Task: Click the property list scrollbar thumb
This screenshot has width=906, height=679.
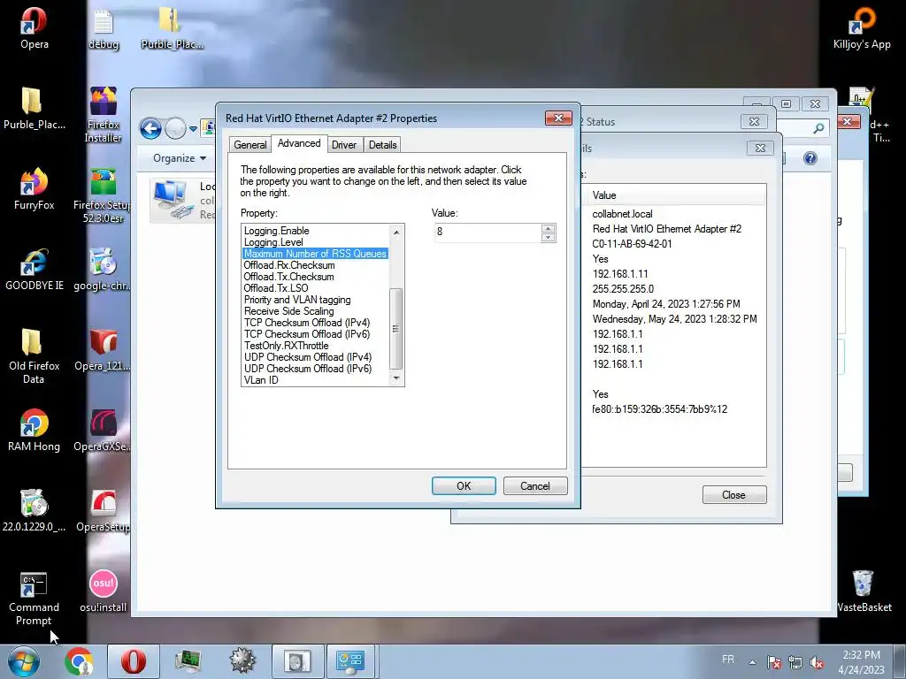Action: click(395, 328)
